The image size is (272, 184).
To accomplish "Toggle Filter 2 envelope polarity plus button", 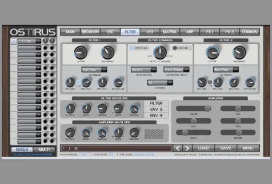I will tap(210, 82).
